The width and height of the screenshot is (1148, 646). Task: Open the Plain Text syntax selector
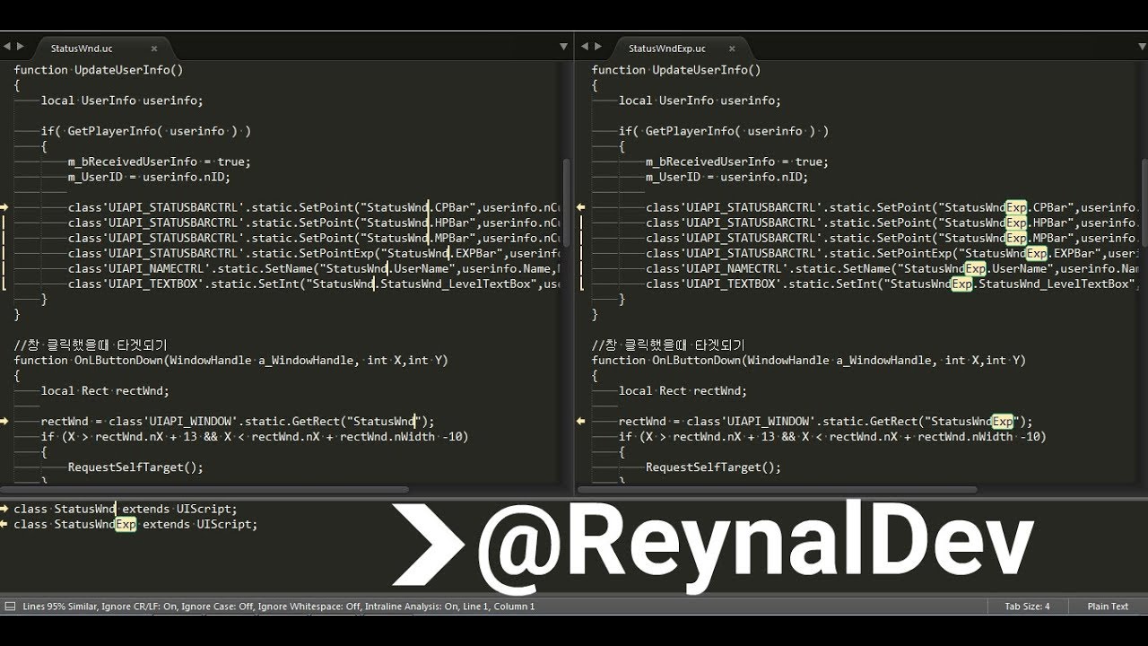(x=1108, y=607)
